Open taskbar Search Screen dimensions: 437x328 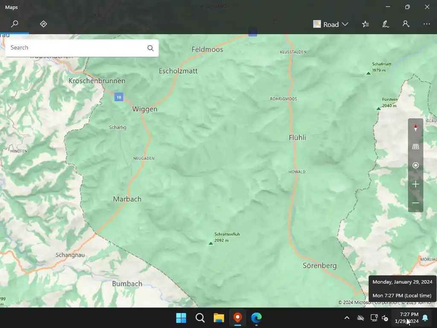point(200,318)
